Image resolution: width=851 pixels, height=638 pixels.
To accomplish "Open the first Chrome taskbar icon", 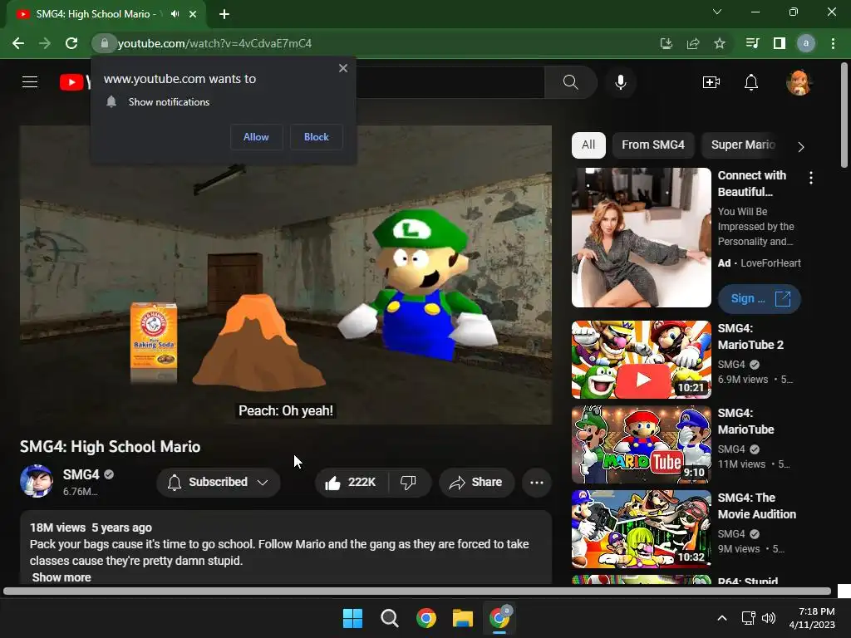I will coord(426,618).
